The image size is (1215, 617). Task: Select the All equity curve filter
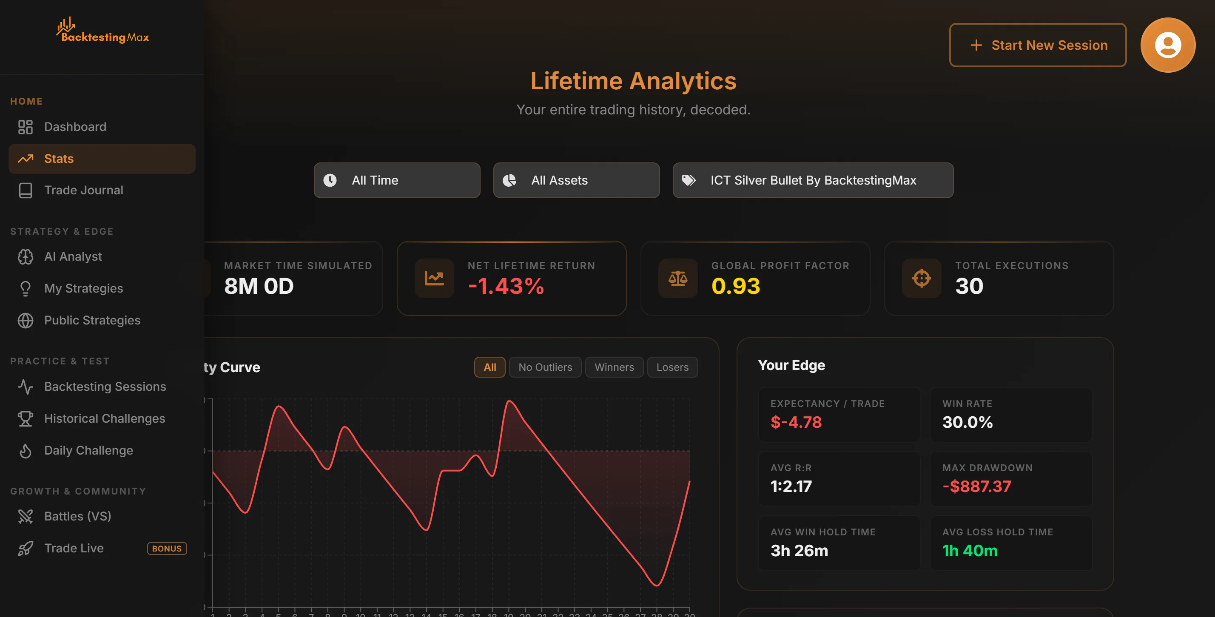click(489, 367)
